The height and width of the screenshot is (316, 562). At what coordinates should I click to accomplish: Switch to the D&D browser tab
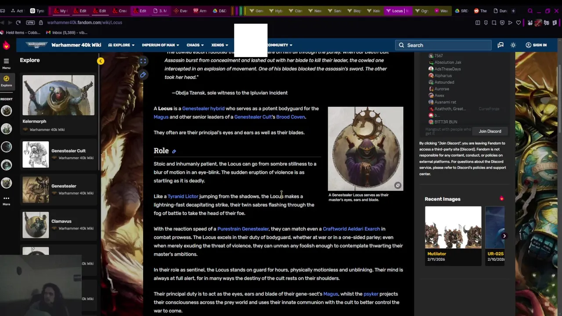(219, 11)
